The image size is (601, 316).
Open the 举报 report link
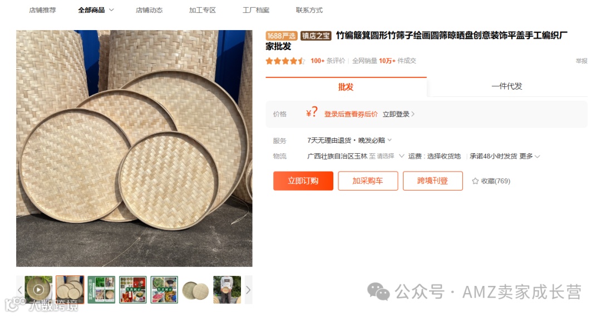point(582,61)
